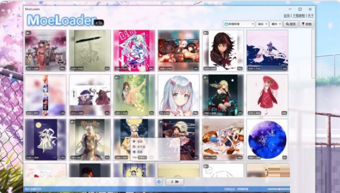Click the shuffle invert icon in popup
The height and width of the screenshot is (193, 340).
click(134, 152)
